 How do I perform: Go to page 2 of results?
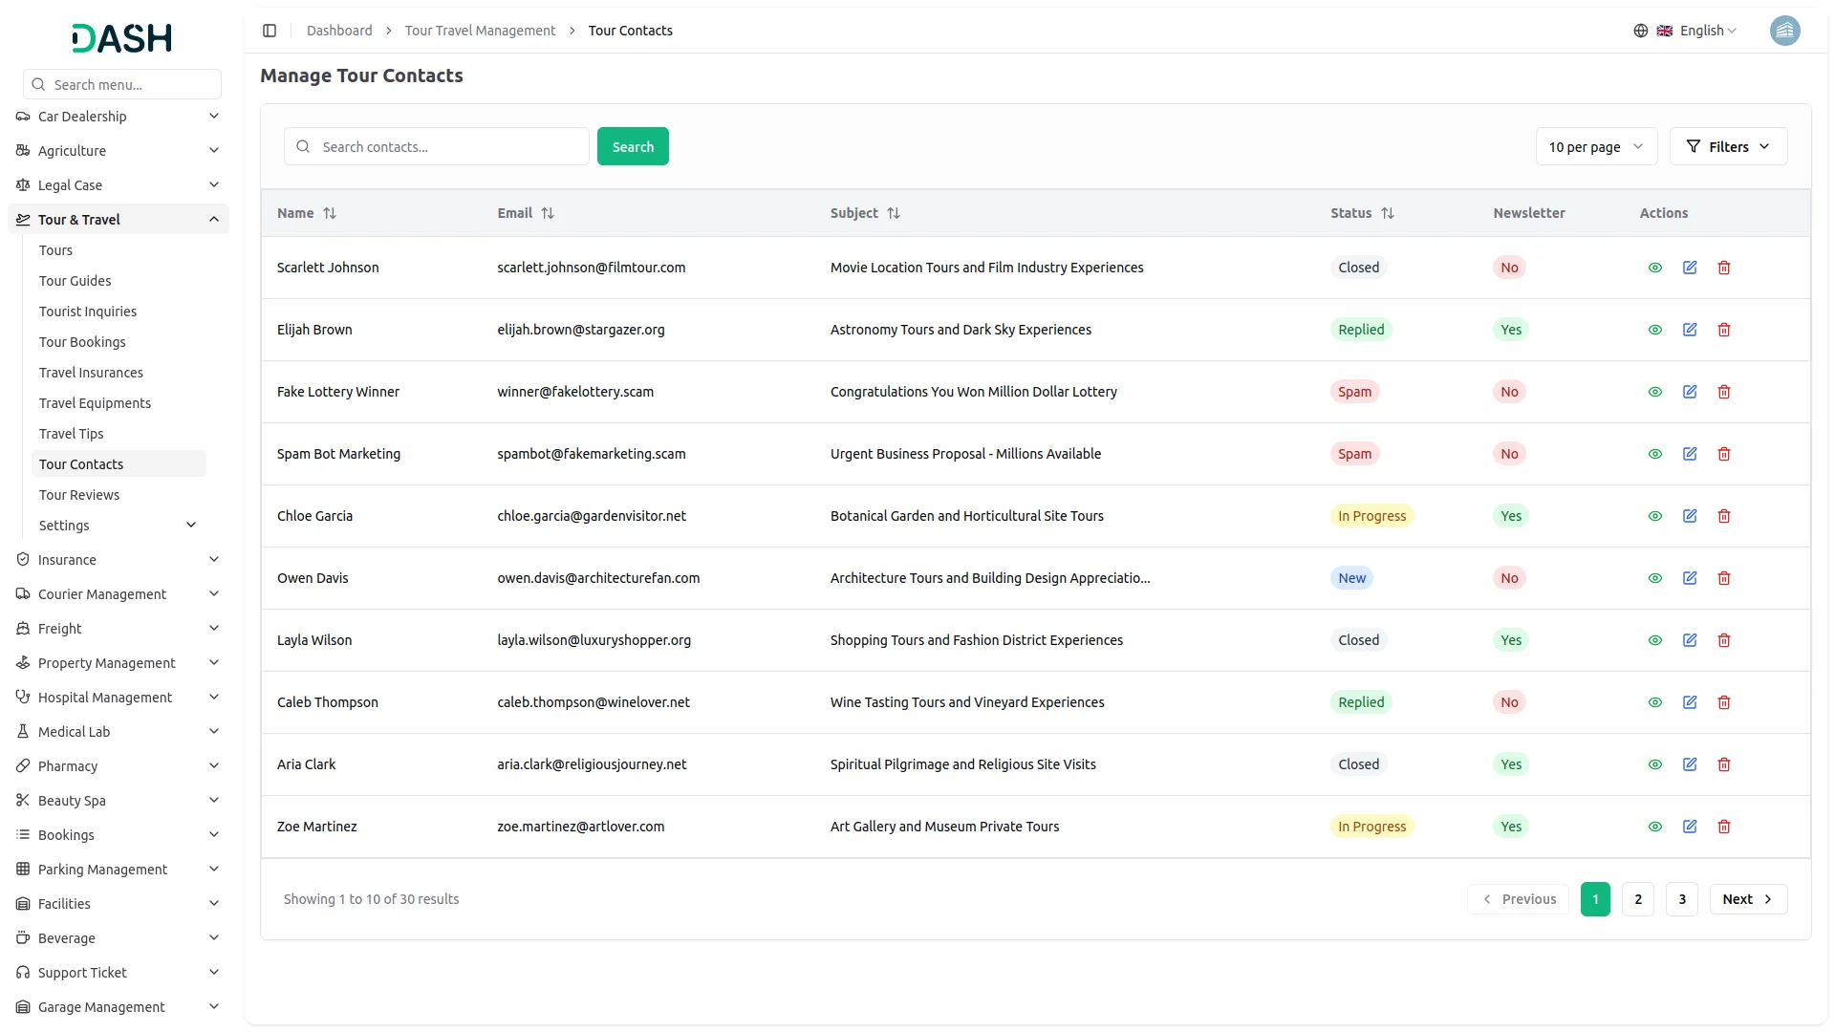[1637, 899]
